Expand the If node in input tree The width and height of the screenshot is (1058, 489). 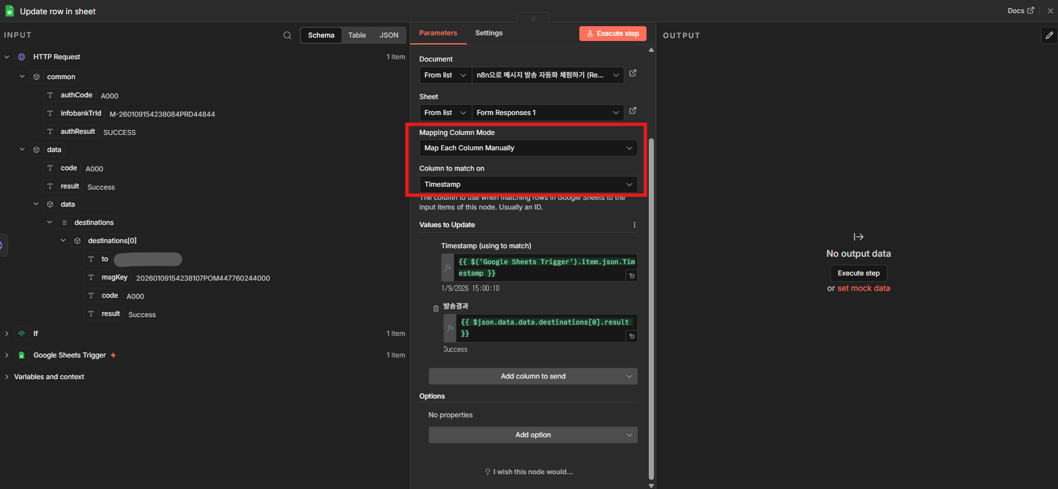(x=7, y=334)
